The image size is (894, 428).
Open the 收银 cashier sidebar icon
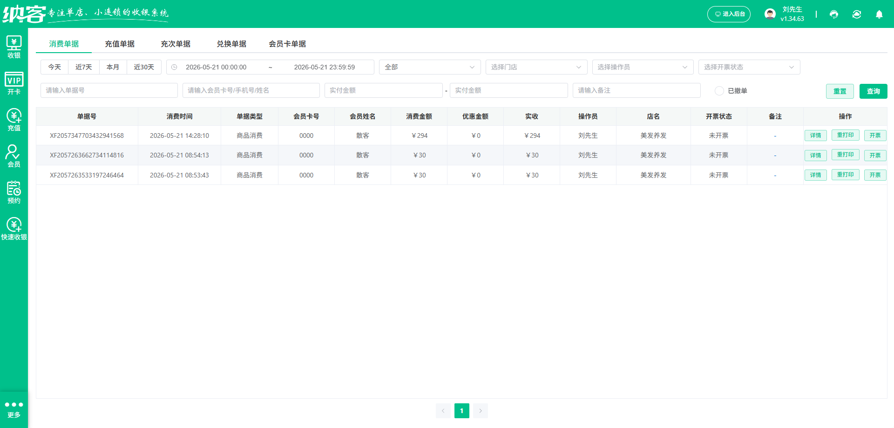(x=14, y=47)
